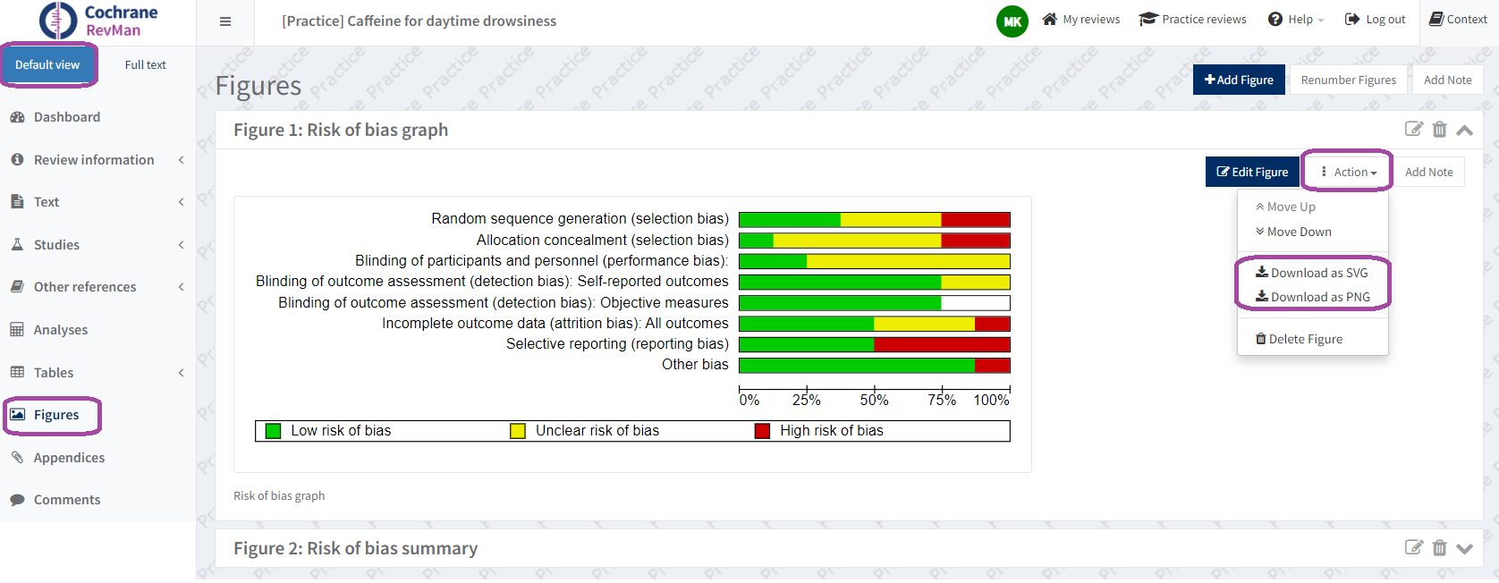The image size is (1499, 583).
Task: Click the edit icon for Figure 2
Action: [1413, 548]
